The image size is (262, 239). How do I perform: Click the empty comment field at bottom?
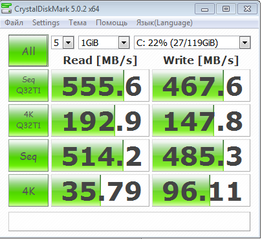[129, 222]
